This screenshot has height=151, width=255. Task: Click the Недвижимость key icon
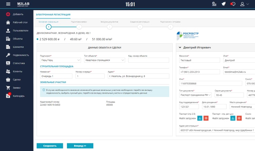tap(8, 55)
